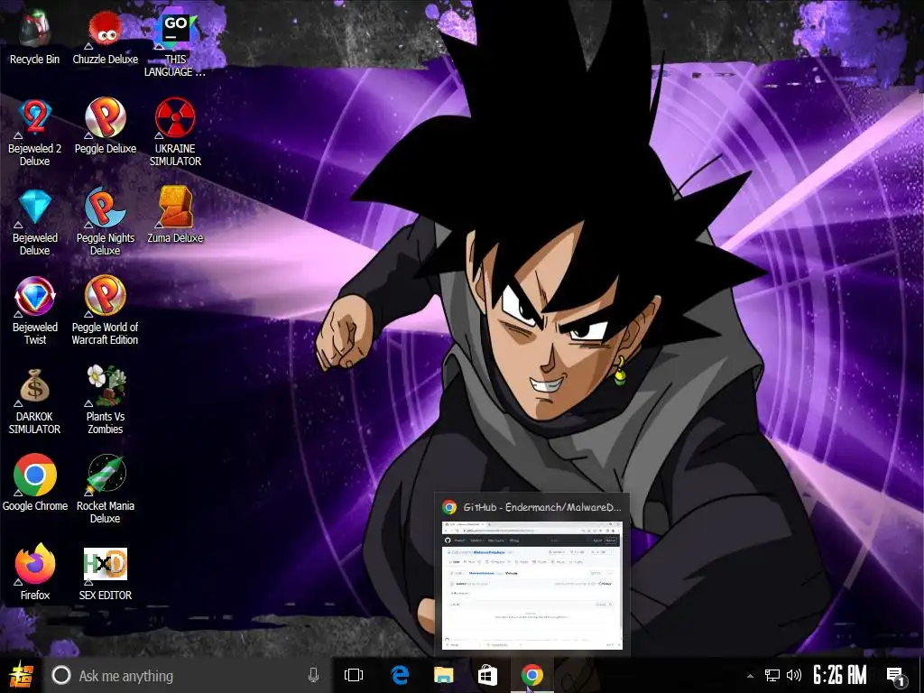Viewport: 924px width, 693px height.
Task: Open the volume speaker tray icon
Action: (x=794, y=675)
